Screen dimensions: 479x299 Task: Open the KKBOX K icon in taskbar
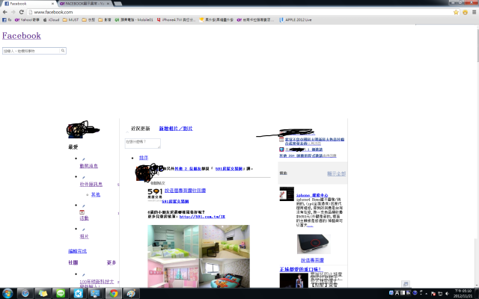coord(78,294)
